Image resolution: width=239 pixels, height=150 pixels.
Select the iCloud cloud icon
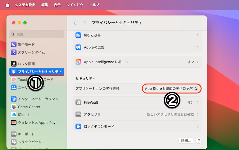tap(14, 115)
